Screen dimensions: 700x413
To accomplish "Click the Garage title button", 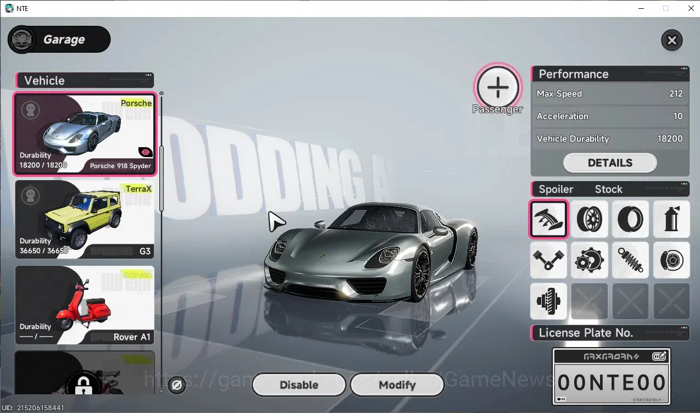I will pyautogui.click(x=59, y=40).
